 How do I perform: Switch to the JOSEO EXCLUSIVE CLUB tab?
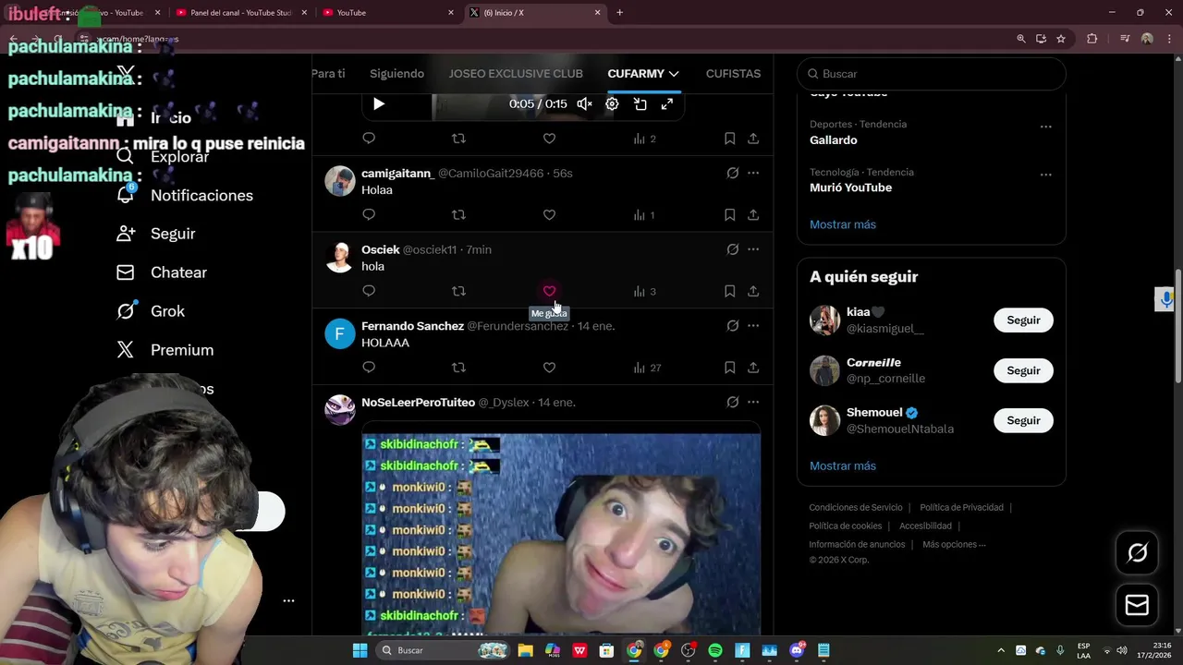click(516, 74)
